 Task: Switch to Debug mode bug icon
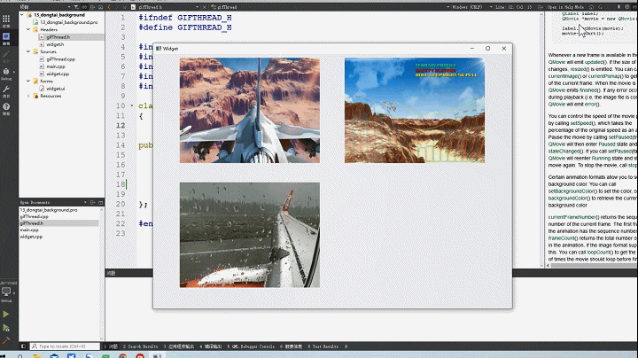coord(6,74)
